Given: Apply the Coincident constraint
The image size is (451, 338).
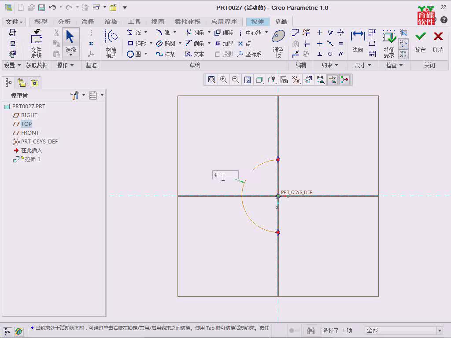Looking at the screenshot, I should [330, 54].
